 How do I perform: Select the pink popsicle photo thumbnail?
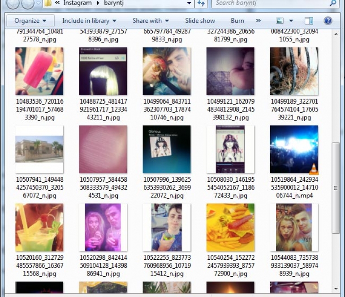[39, 71]
